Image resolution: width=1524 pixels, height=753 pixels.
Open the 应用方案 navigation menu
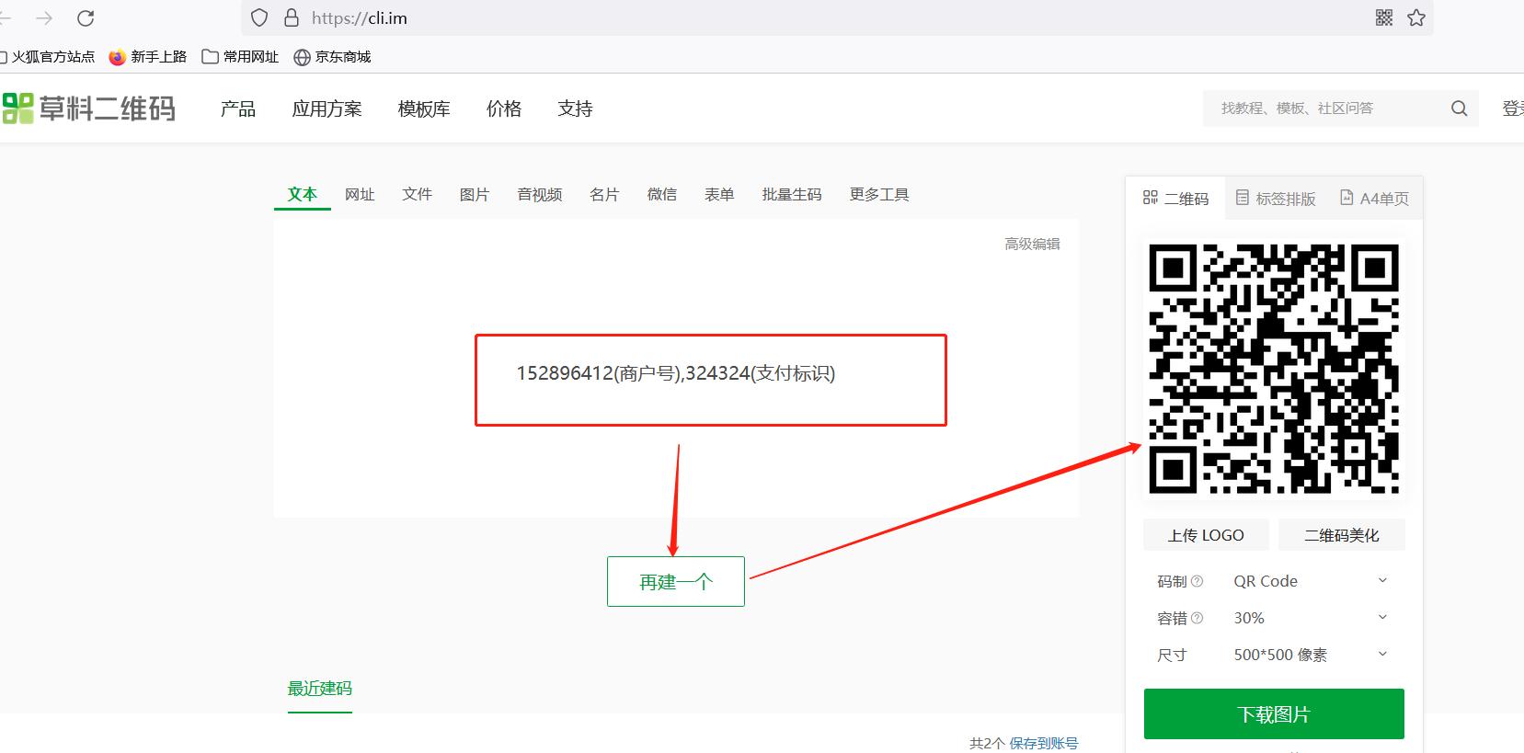tap(327, 108)
